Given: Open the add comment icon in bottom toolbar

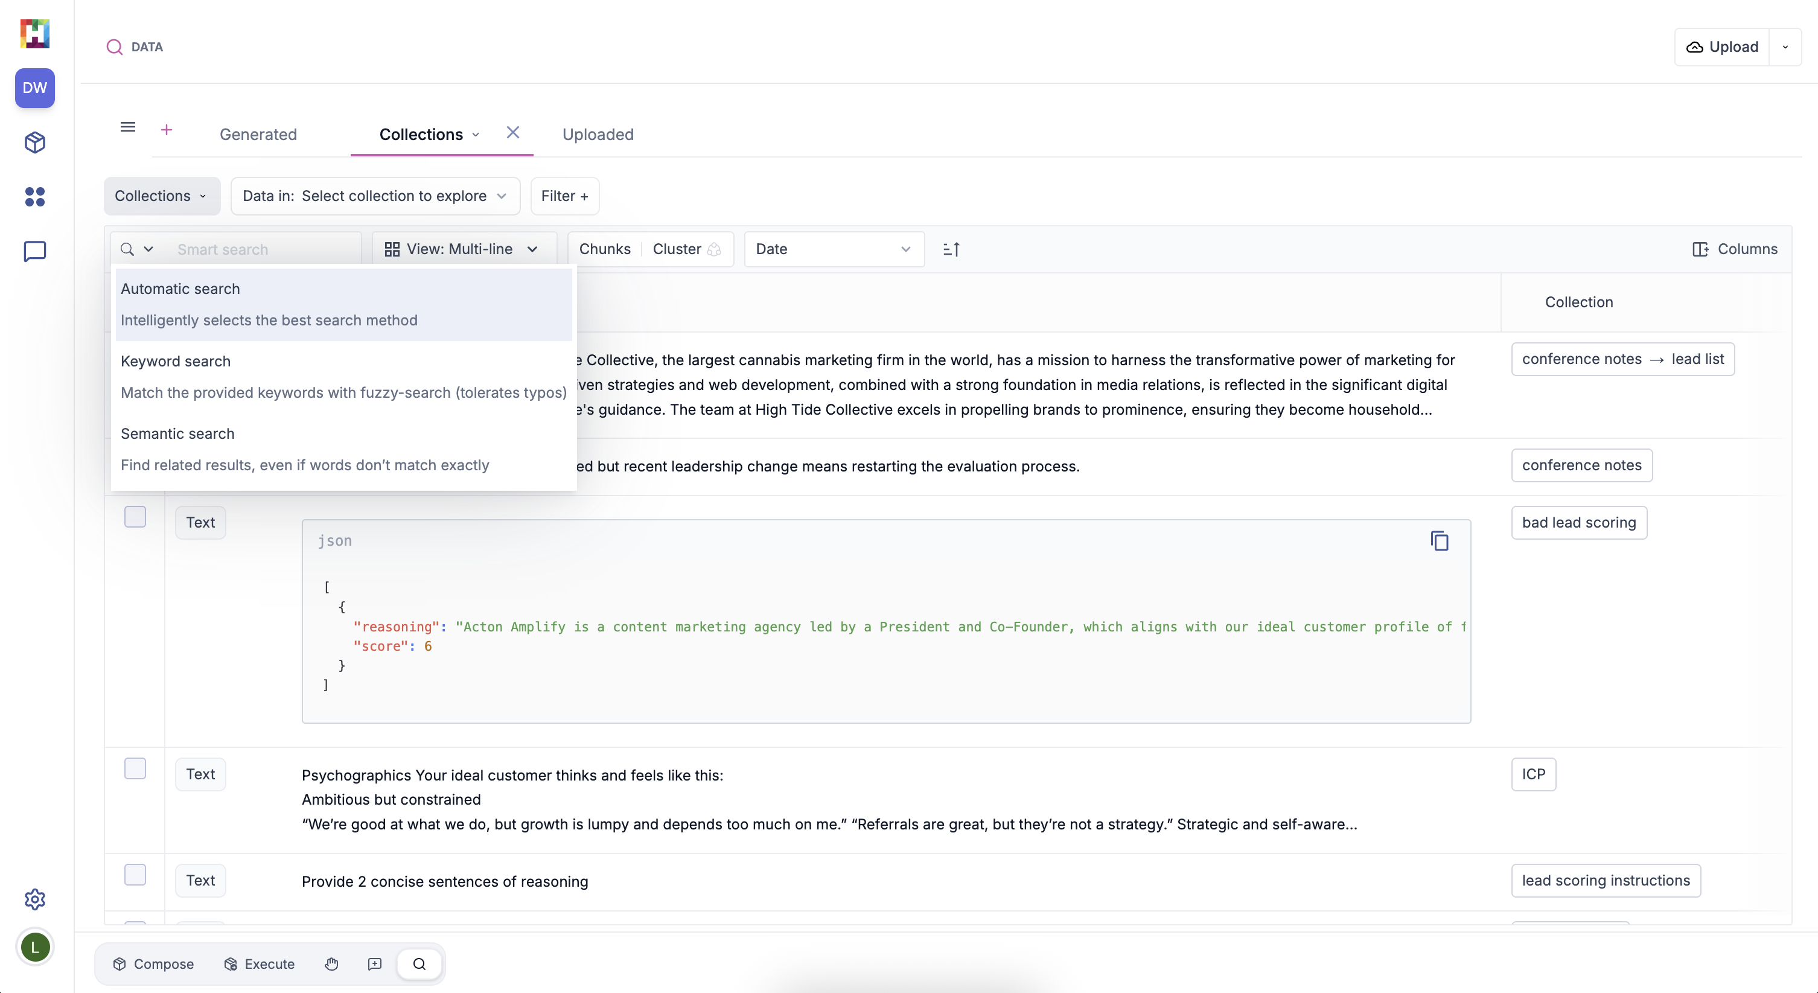Looking at the screenshot, I should [x=375, y=963].
